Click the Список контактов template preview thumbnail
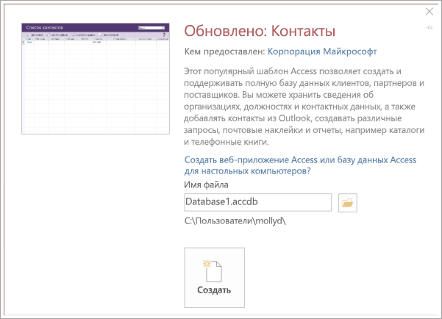The height and width of the screenshot is (319, 442). [x=96, y=79]
